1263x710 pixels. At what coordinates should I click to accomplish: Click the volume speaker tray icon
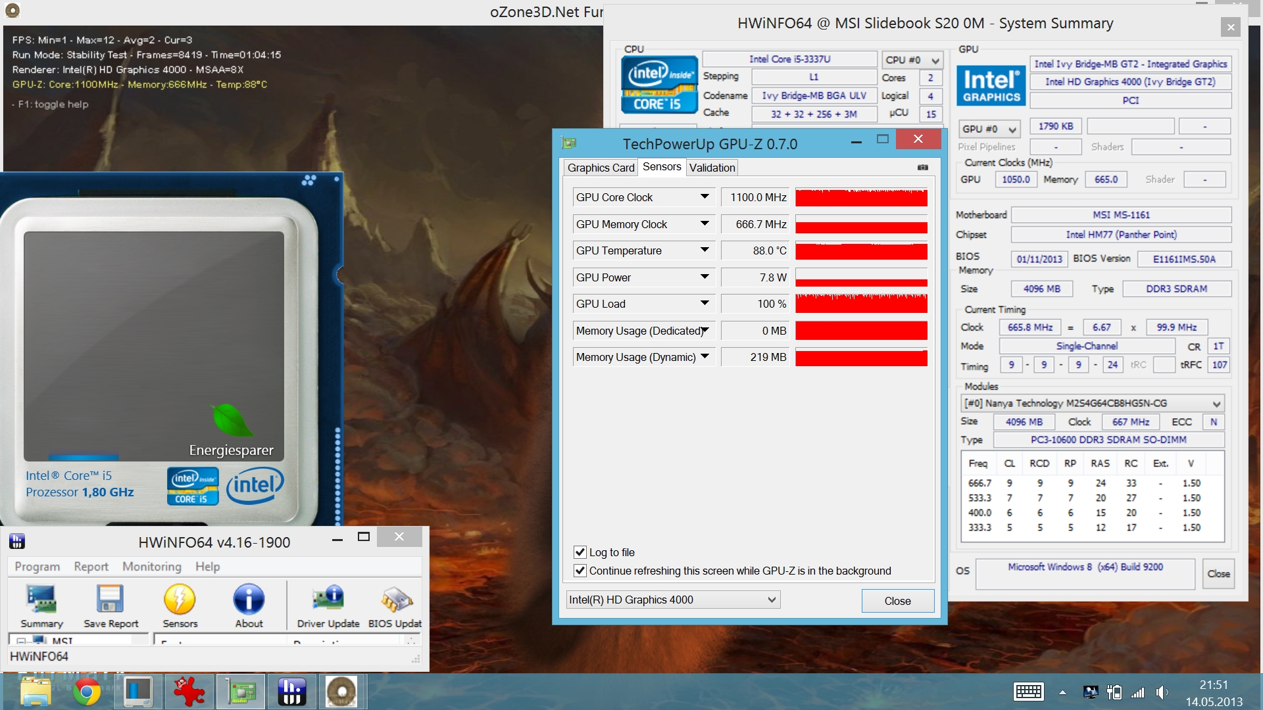pyautogui.click(x=1162, y=692)
